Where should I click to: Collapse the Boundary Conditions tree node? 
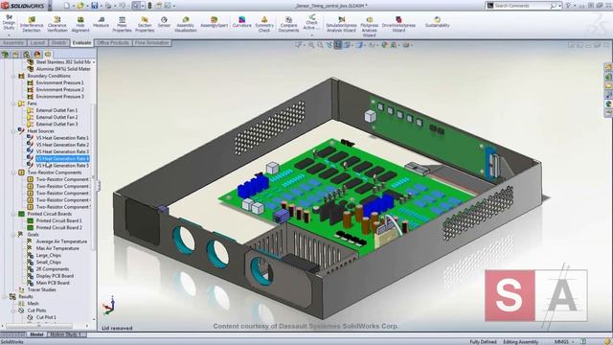[x=13, y=76]
